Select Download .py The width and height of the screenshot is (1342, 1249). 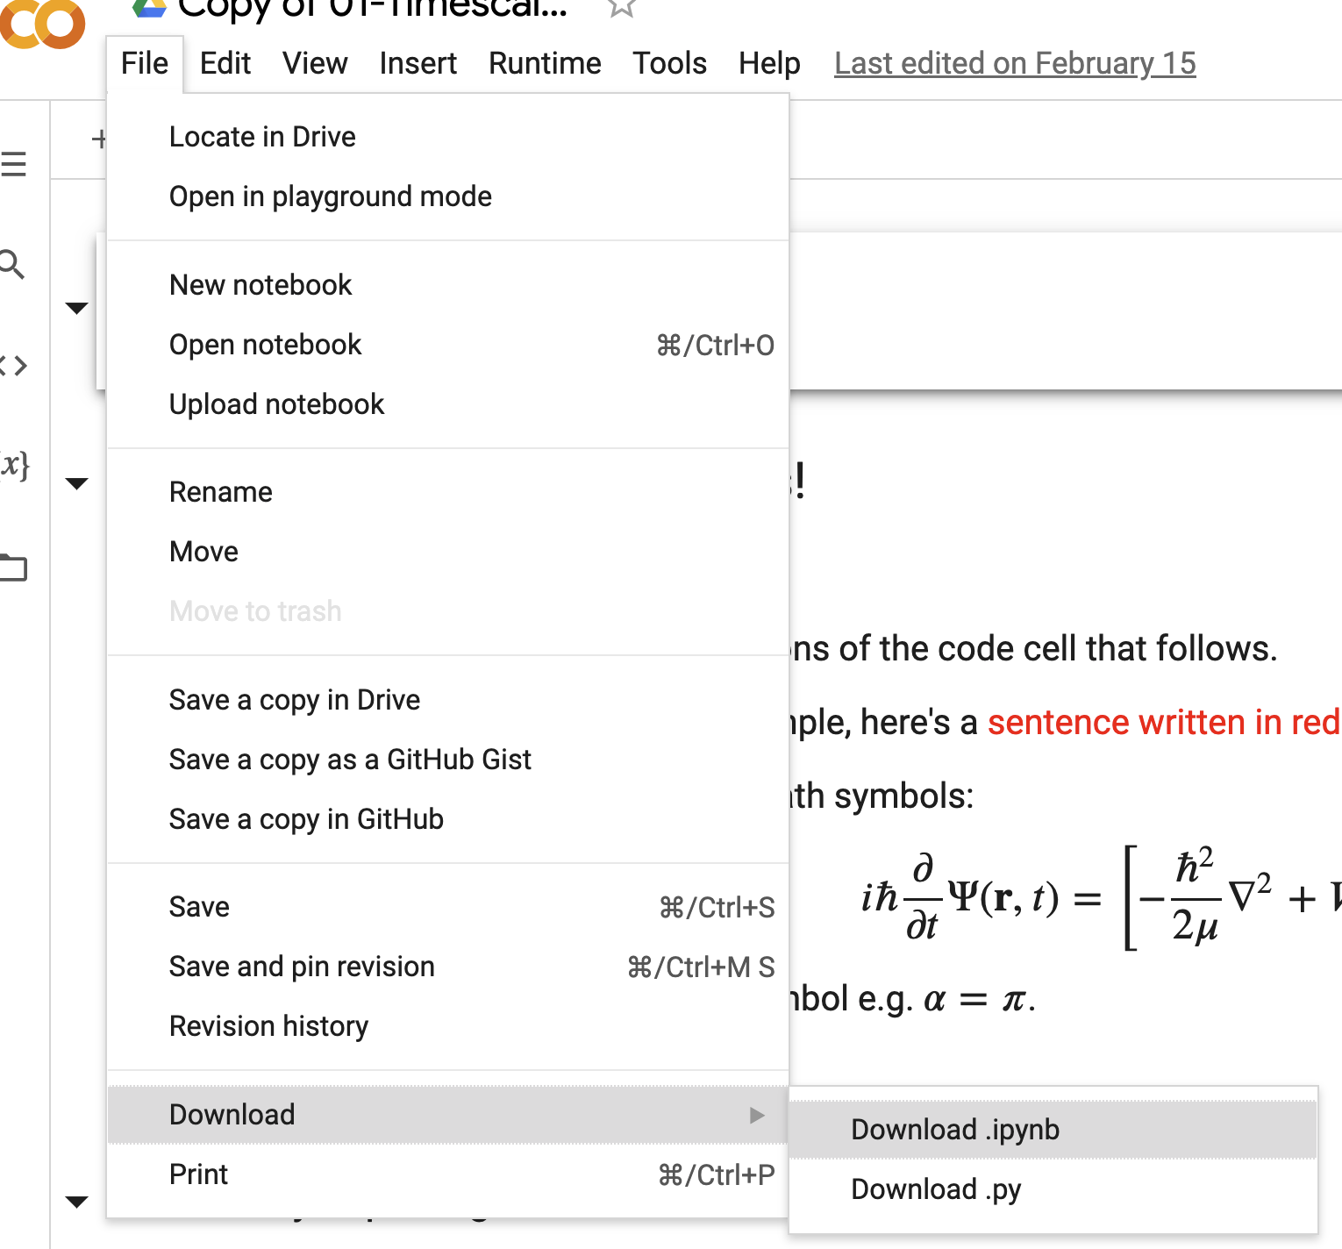tap(1053, 1189)
